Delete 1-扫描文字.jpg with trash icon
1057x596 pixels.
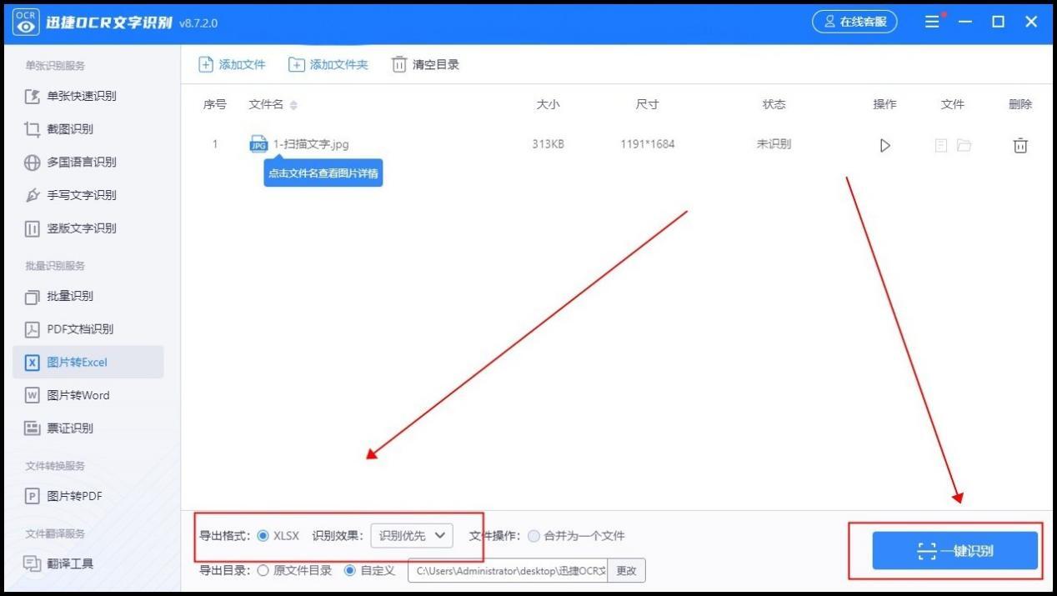1020,145
